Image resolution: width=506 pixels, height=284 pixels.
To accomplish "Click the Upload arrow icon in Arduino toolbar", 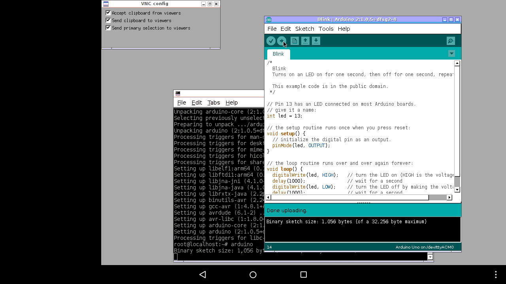I will 281,41.
